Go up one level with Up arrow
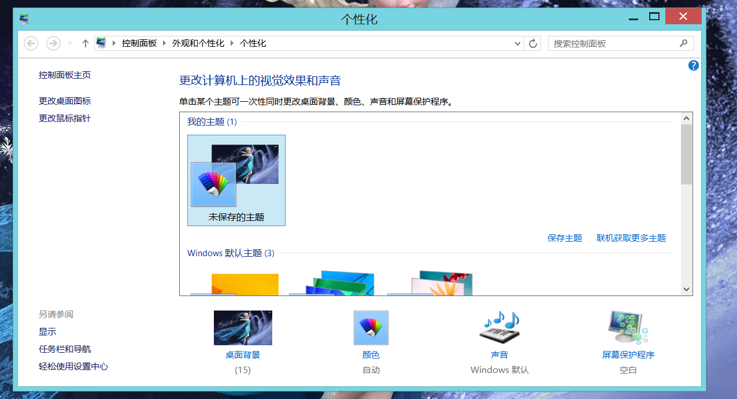The height and width of the screenshot is (399, 737). tap(86, 43)
